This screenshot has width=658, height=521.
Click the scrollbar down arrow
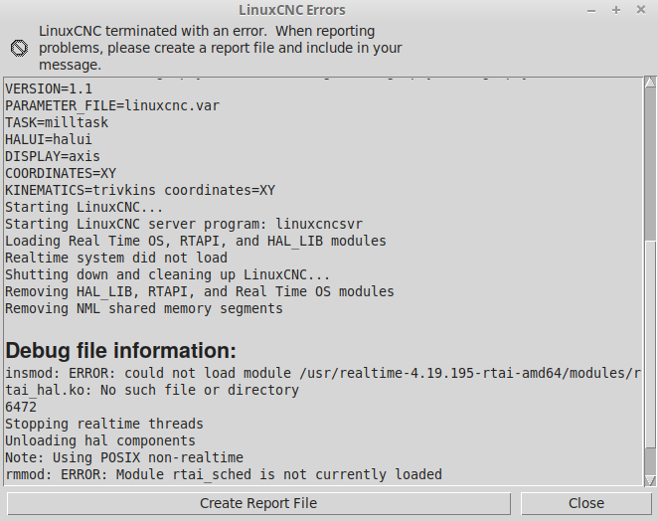(x=650, y=481)
